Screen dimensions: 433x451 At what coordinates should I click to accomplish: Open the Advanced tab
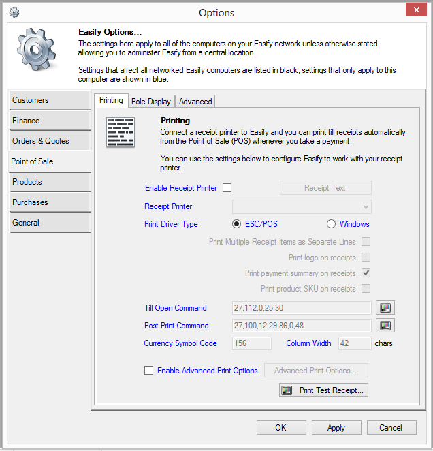(195, 102)
